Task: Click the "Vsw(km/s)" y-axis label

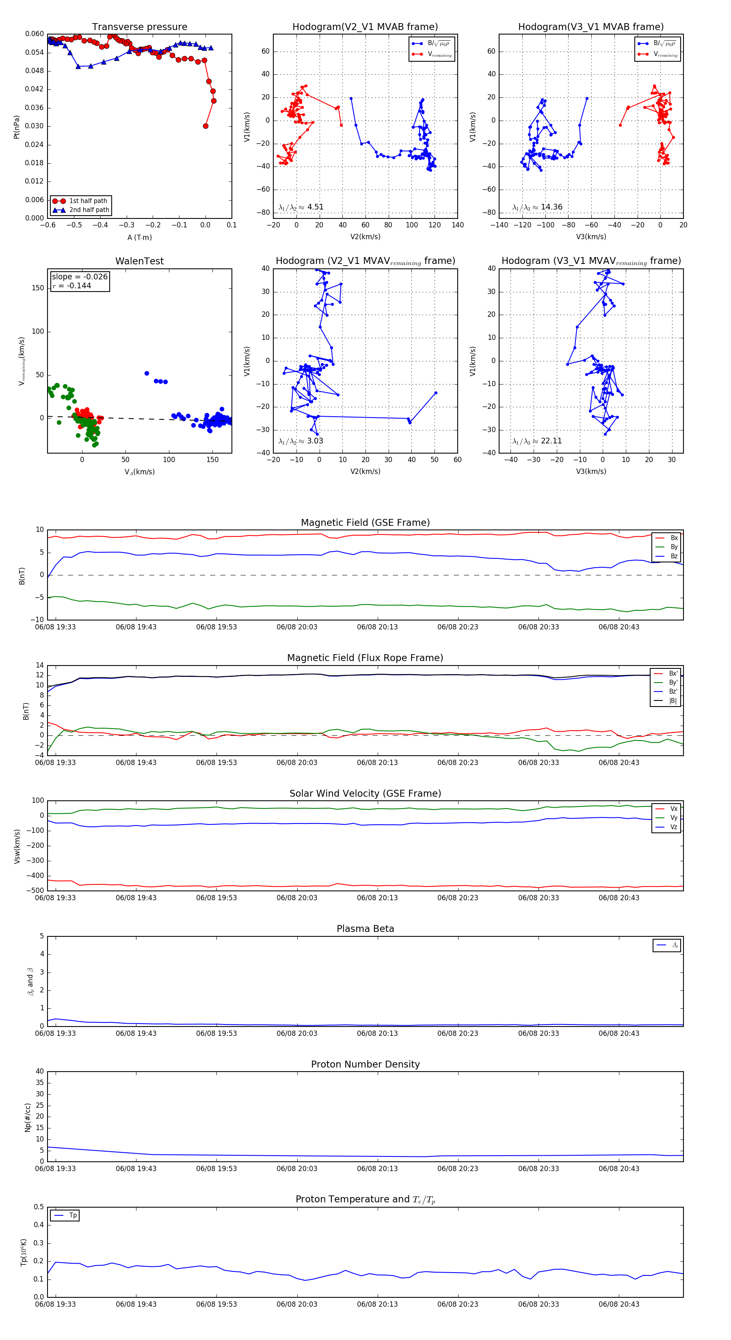Action: tap(17, 846)
